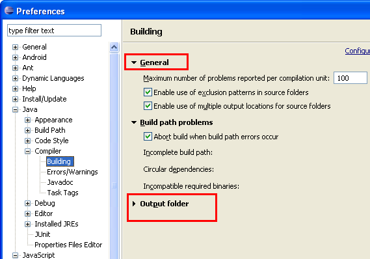Select the Android tree item label

click(34, 57)
